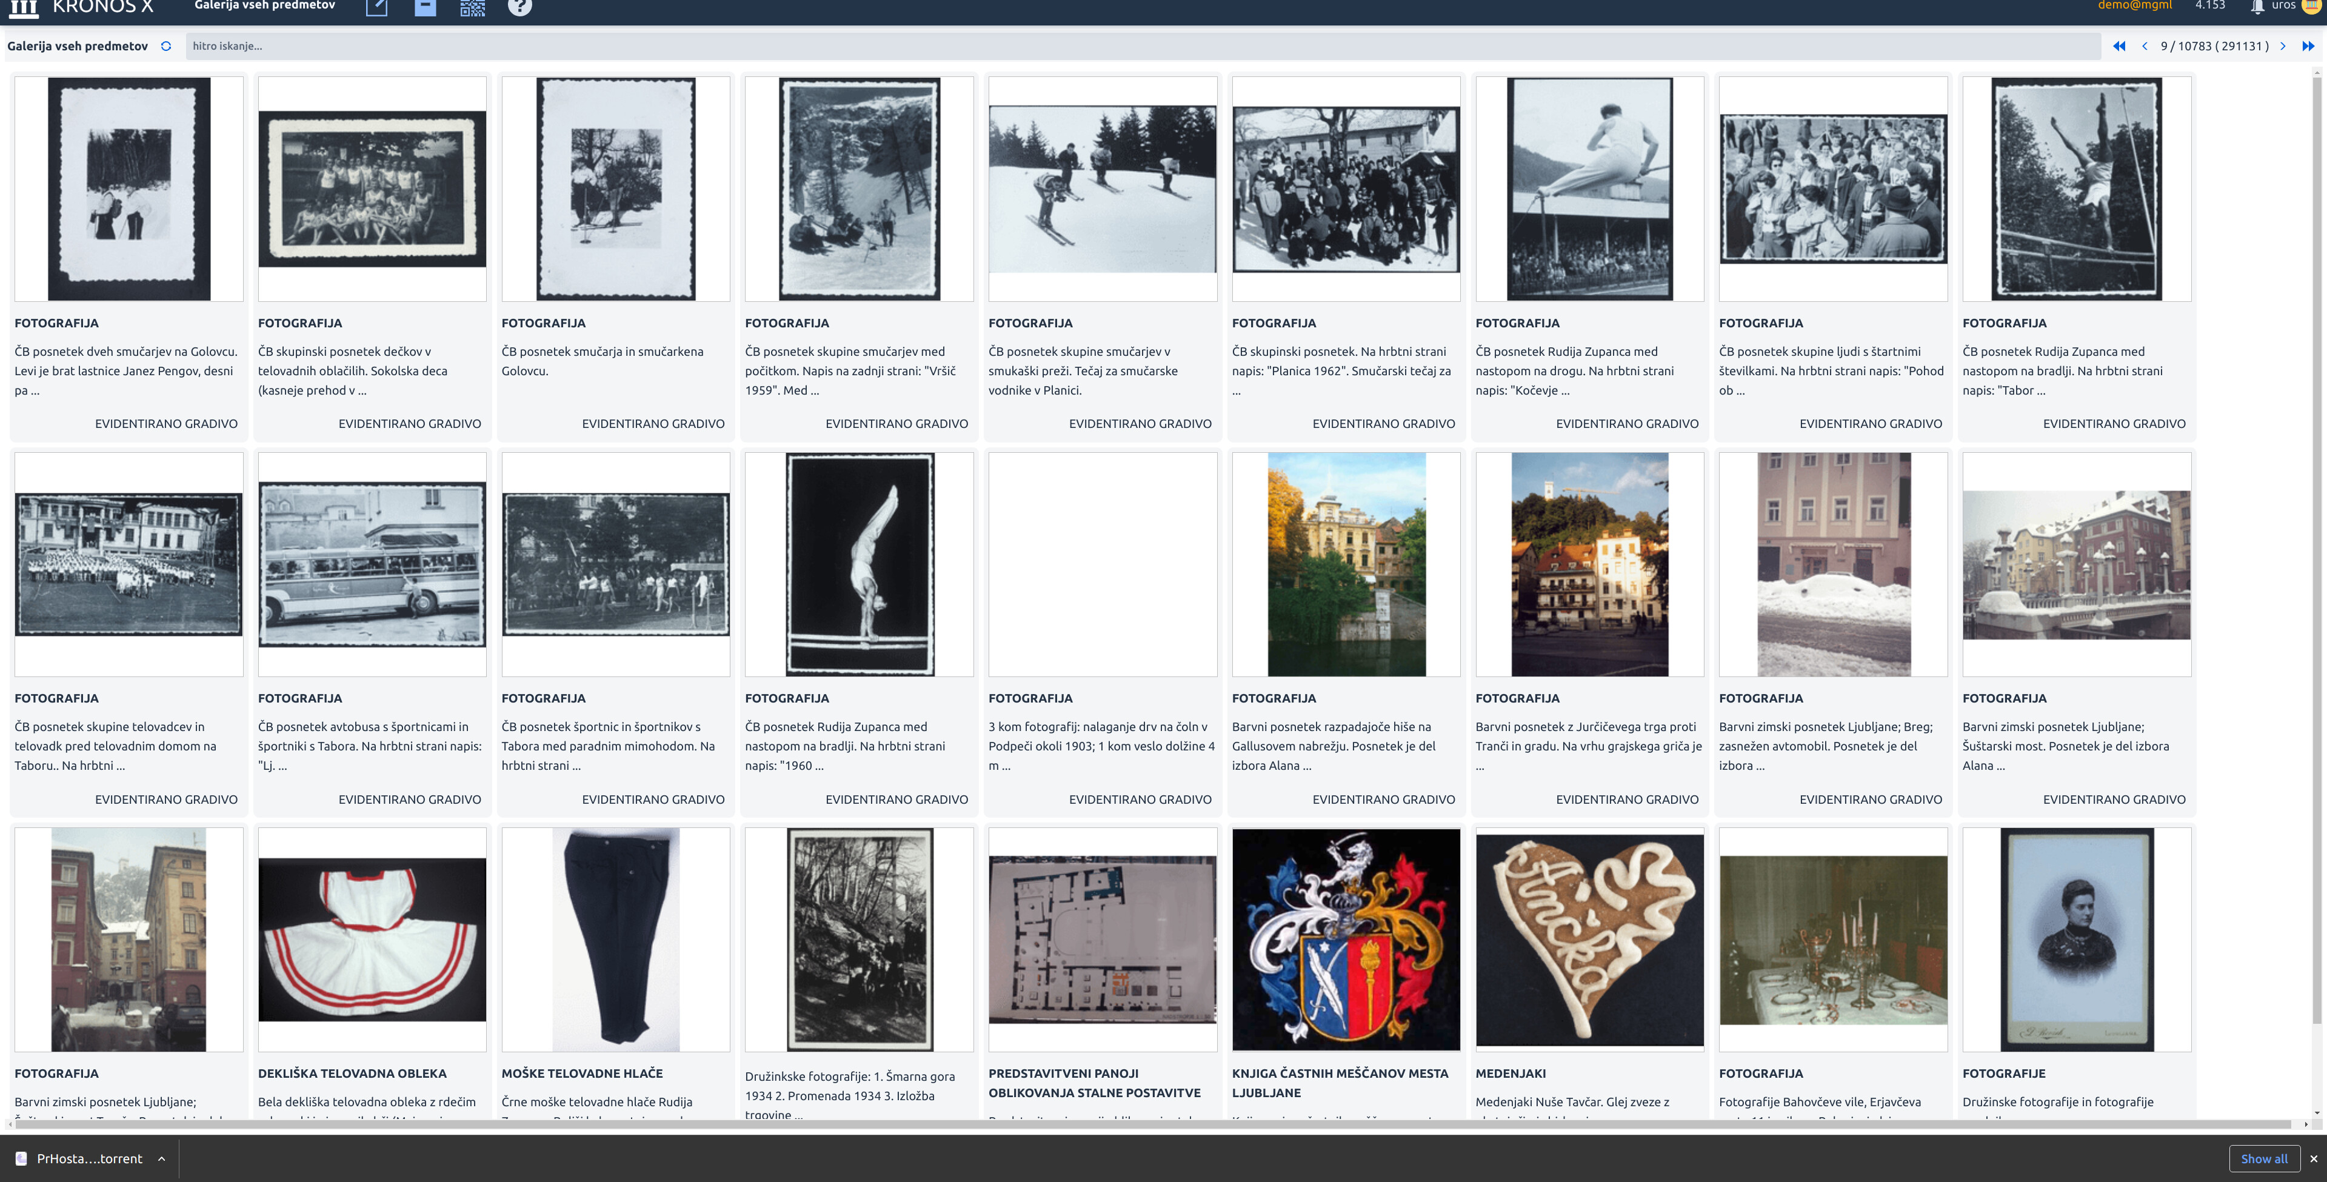This screenshot has height=1182, width=2327.
Task: Go to the next gallery page
Action: pos(2283,46)
